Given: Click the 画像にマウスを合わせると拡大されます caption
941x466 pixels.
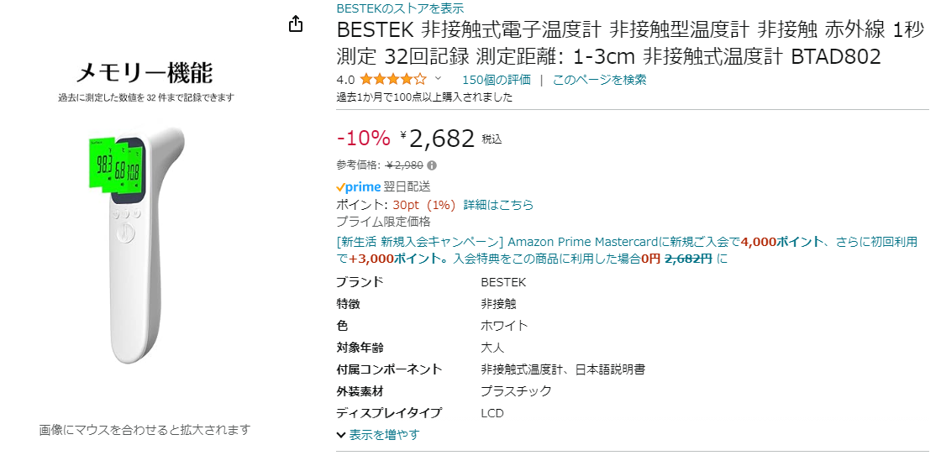Looking at the screenshot, I should [145, 430].
